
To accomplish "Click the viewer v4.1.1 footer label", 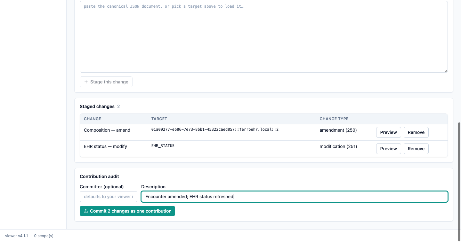I will 16,236.
